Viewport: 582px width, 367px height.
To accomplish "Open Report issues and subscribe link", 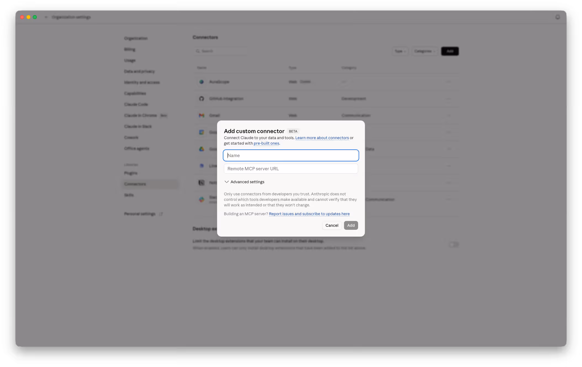I will (309, 214).
